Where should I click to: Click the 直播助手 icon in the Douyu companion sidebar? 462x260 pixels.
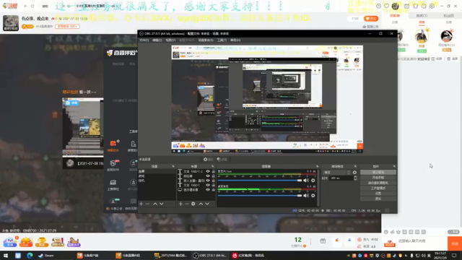coord(113,146)
